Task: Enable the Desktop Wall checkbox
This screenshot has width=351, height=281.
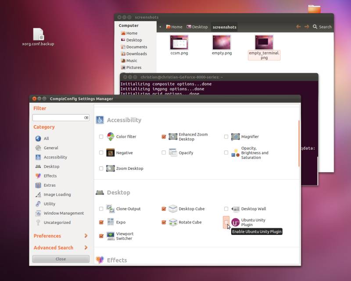Action: click(x=226, y=209)
